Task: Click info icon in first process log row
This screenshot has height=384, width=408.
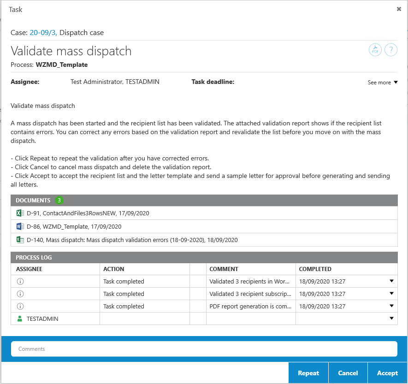Action: 20,281
